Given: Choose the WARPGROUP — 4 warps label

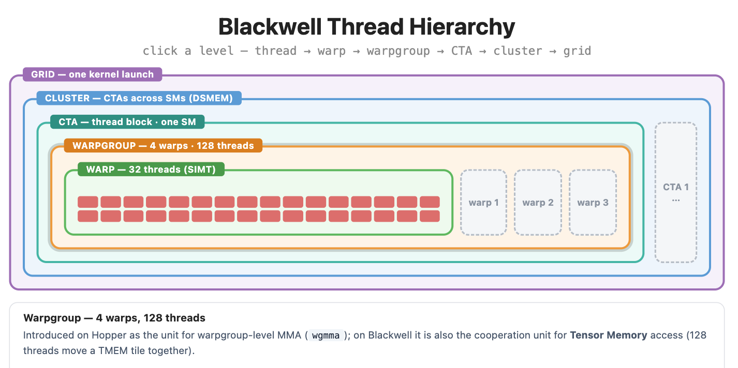Looking at the screenshot, I should [x=163, y=145].
